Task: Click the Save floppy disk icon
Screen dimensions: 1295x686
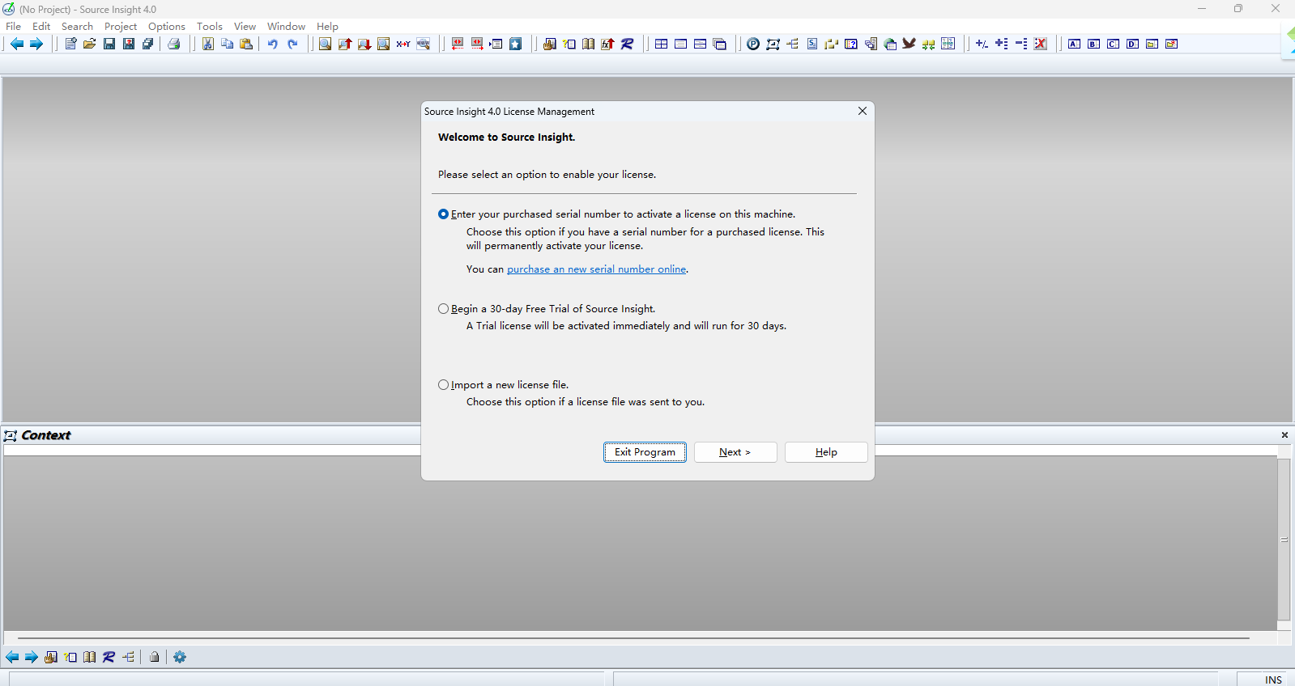Action: click(x=109, y=44)
